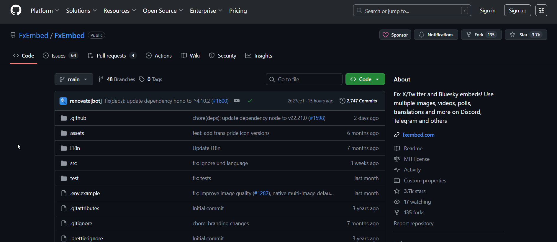The image size is (557, 242).
Task: Open the src folder
Action: [x=73, y=163]
